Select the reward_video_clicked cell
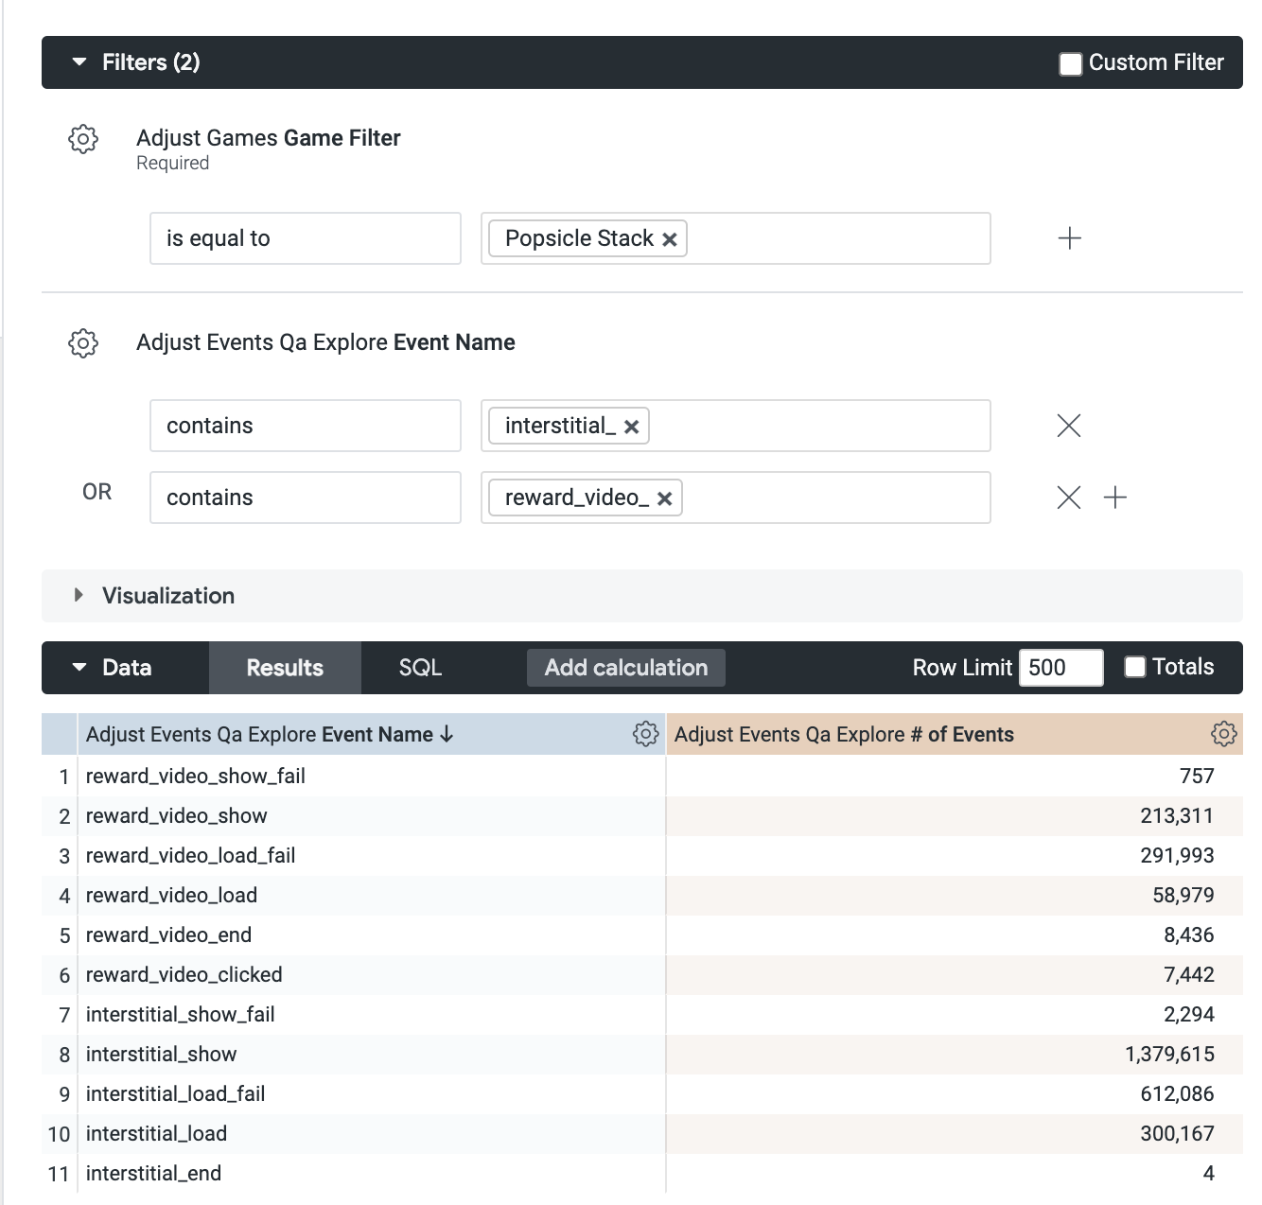Viewport: 1262px width, 1205px height. (372, 975)
